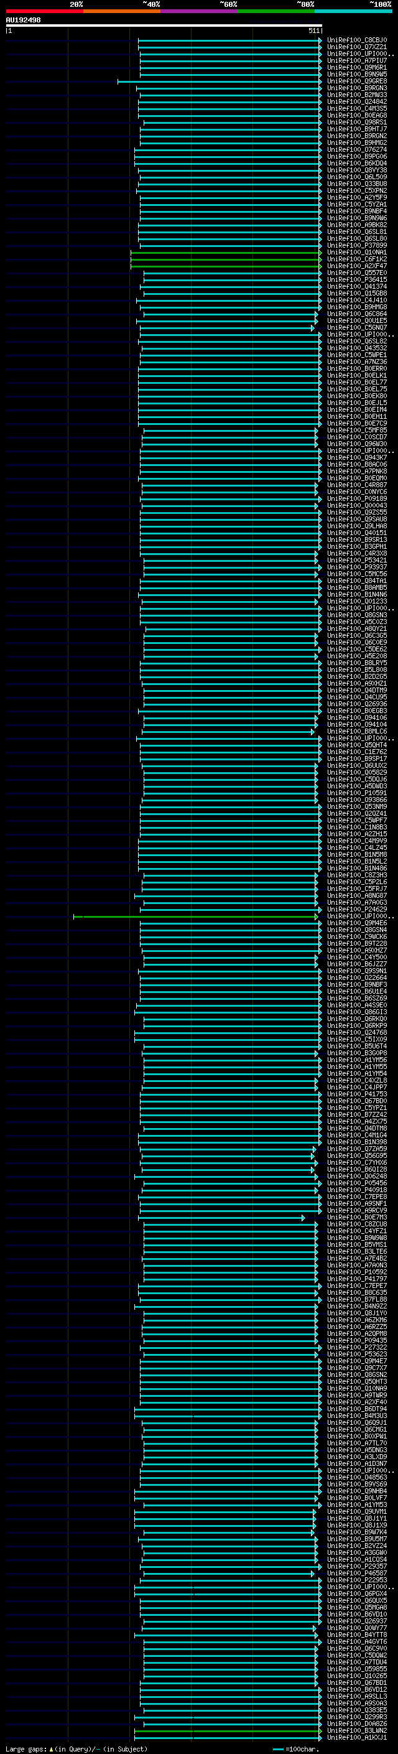Select hit label UniRef100_O48563

[356, 1477]
